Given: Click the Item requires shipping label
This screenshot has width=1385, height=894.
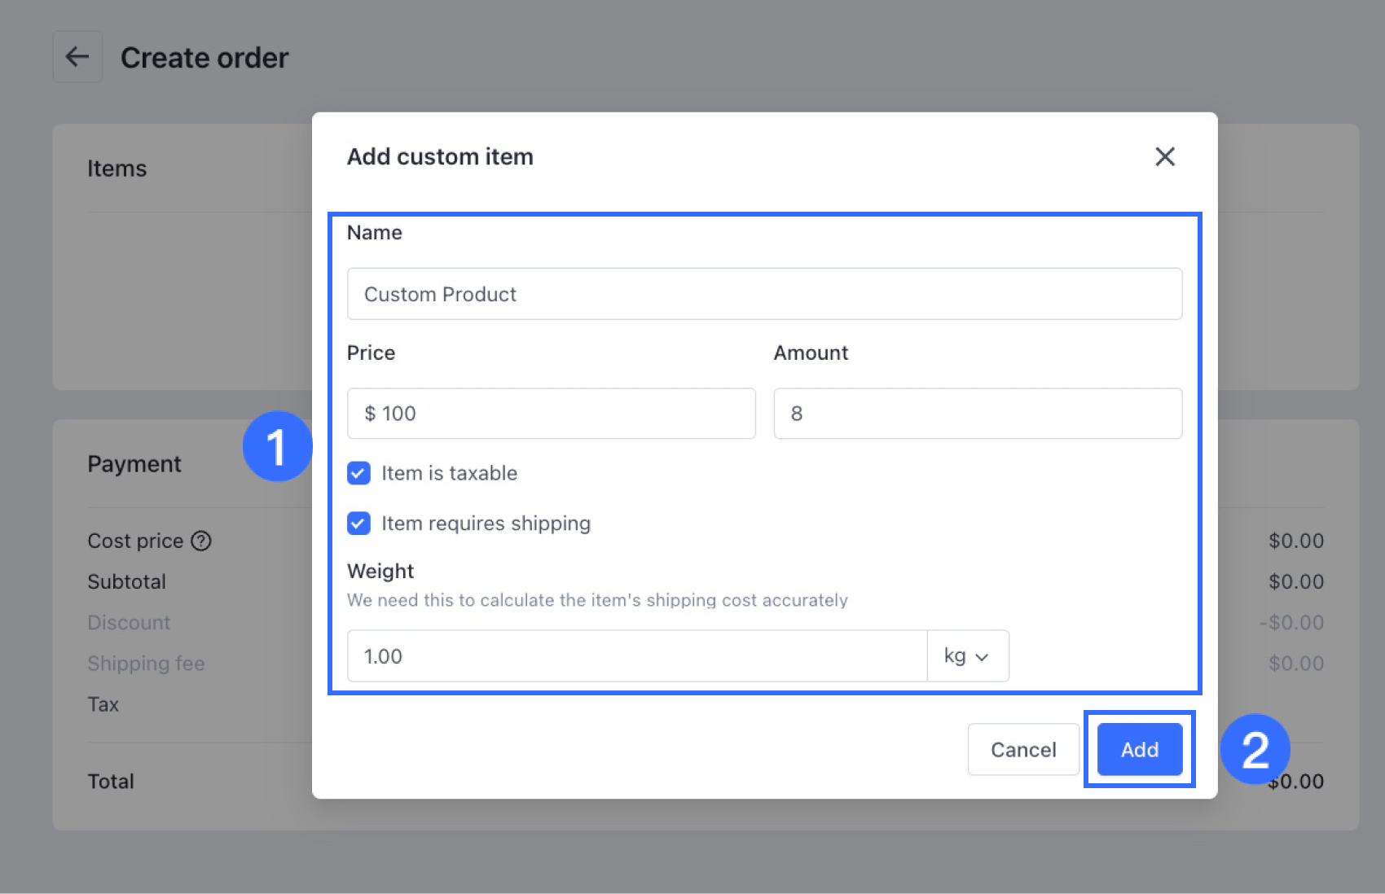Looking at the screenshot, I should pyautogui.click(x=486, y=523).
